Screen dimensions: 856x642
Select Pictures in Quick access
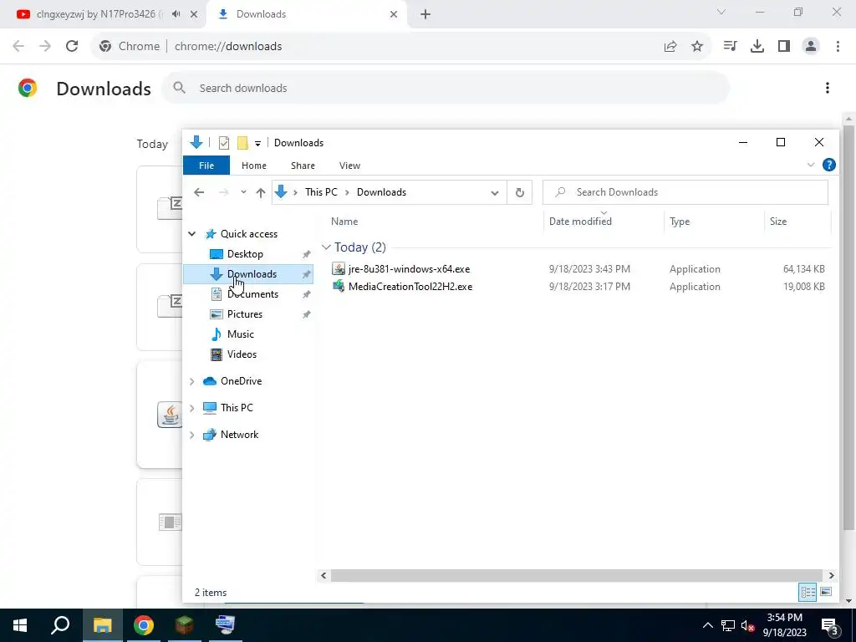click(245, 314)
